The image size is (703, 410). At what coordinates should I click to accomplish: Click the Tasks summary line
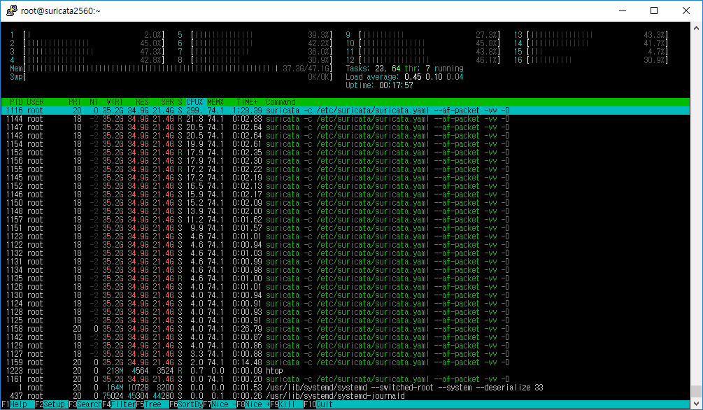pos(404,69)
